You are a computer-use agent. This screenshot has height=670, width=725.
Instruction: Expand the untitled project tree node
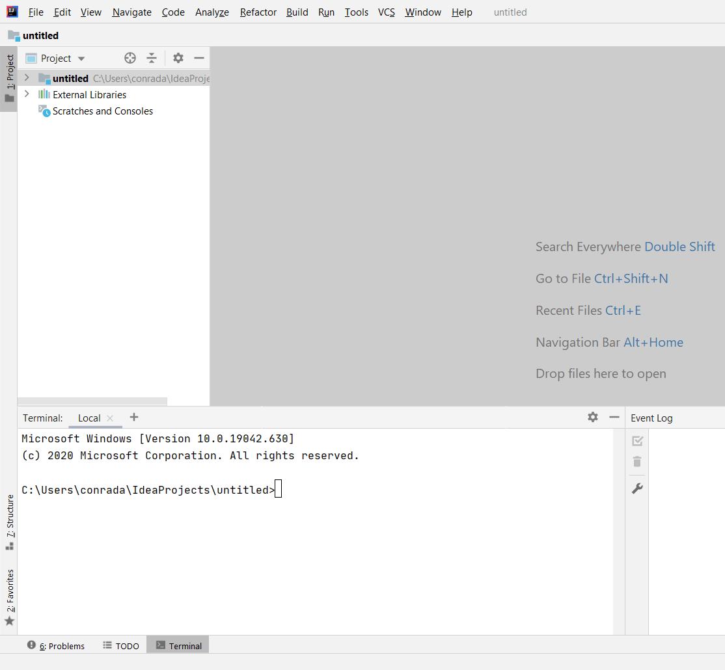pos(27,78)
